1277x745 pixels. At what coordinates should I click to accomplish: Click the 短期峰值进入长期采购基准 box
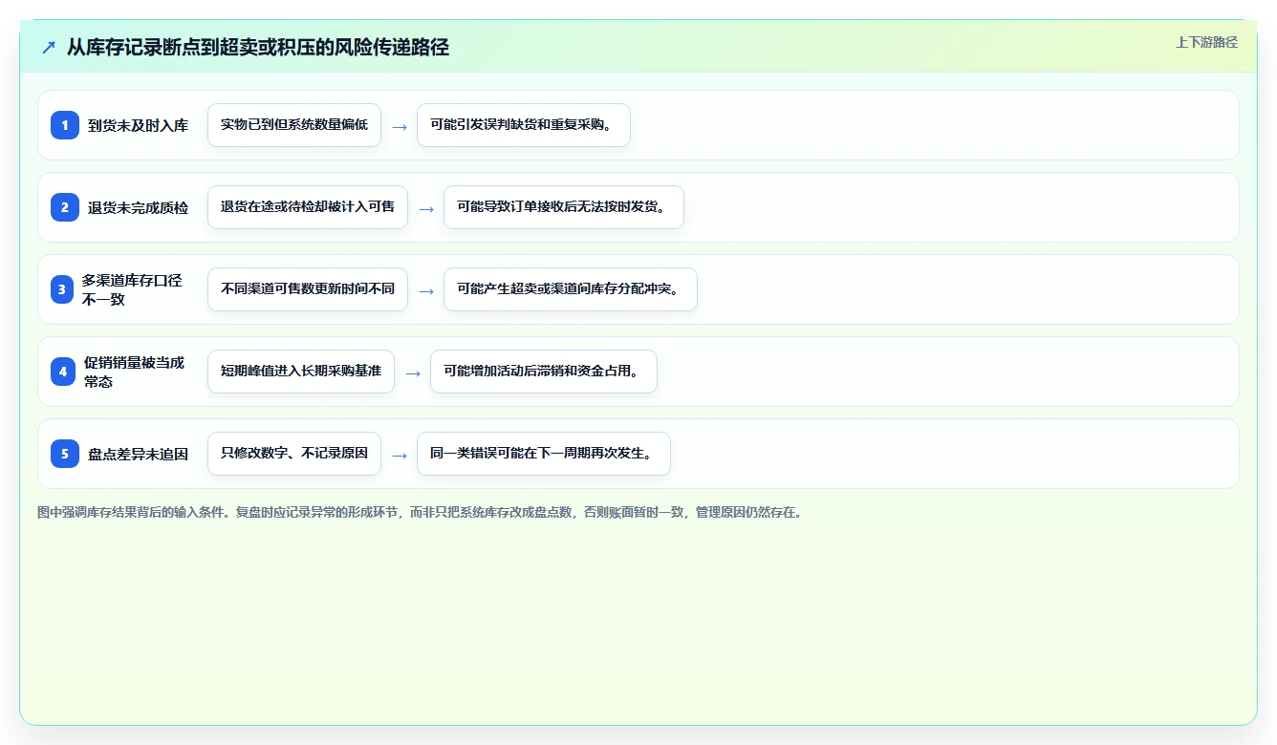click(x=301, y=372)
